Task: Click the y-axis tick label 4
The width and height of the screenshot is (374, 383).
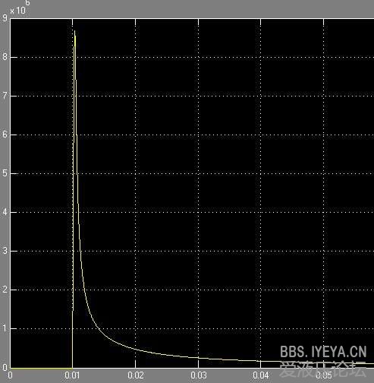Action: pos(5,212)
